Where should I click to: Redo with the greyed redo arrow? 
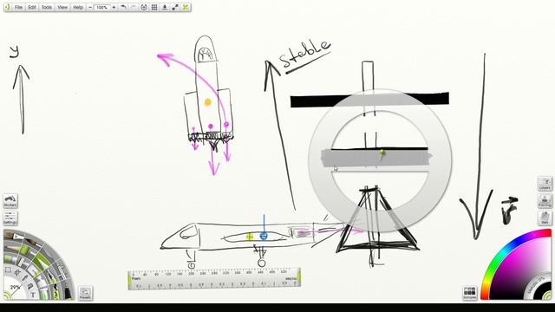(x=134, y=7)
